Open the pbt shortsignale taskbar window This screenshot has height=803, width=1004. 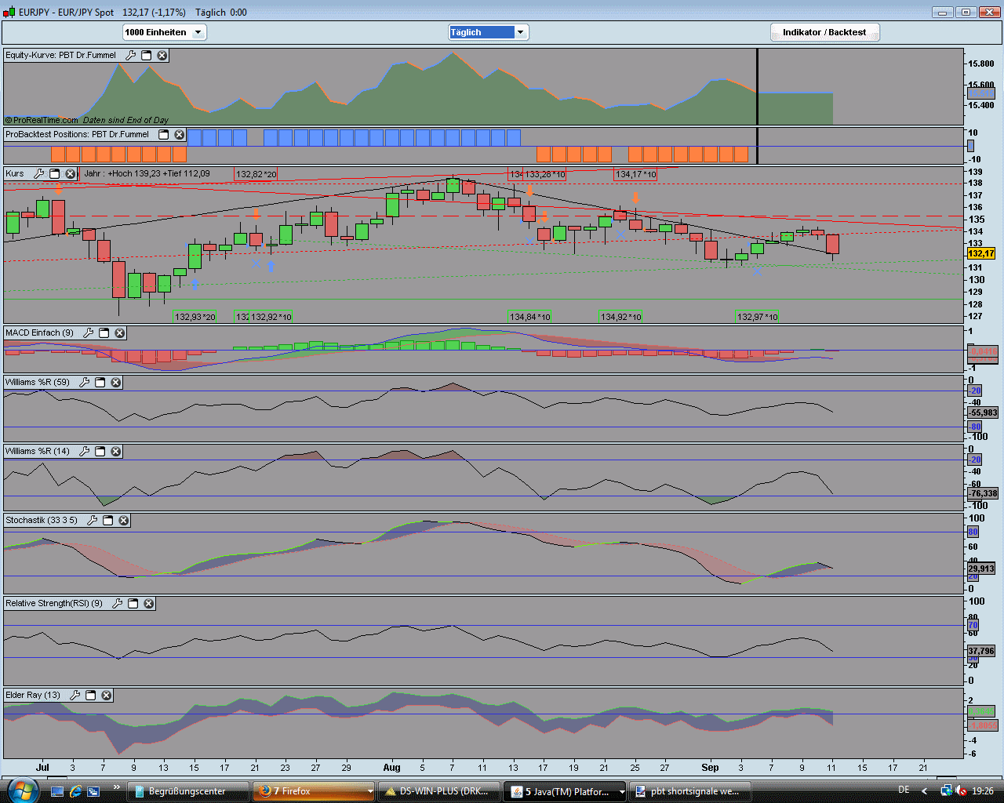tap(691, 791)
